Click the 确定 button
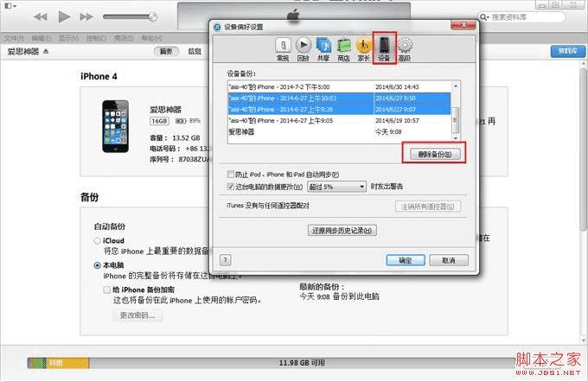 (406, 260)
